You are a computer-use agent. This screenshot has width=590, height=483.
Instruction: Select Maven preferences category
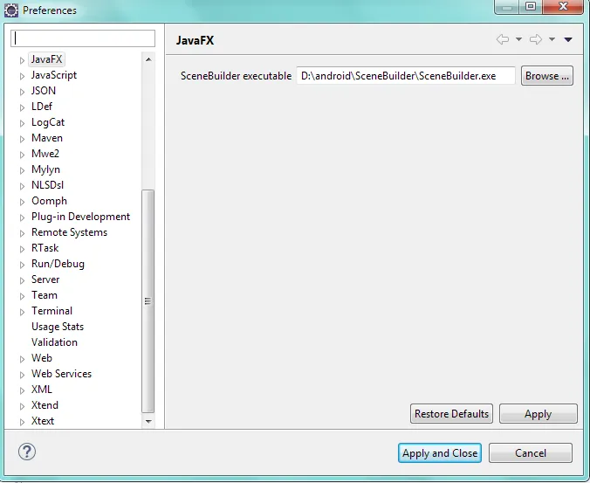point(47,138)
